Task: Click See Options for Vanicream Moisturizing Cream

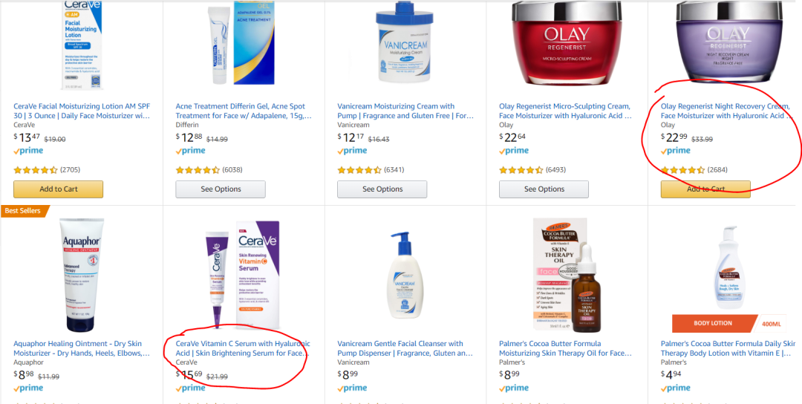Action: [x=382, y=189]
